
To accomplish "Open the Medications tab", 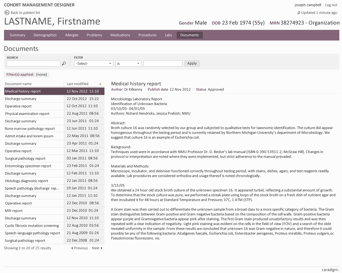I will click(120, 35).
